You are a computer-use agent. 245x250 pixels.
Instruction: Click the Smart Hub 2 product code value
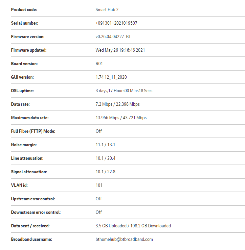tap(107, 10)
